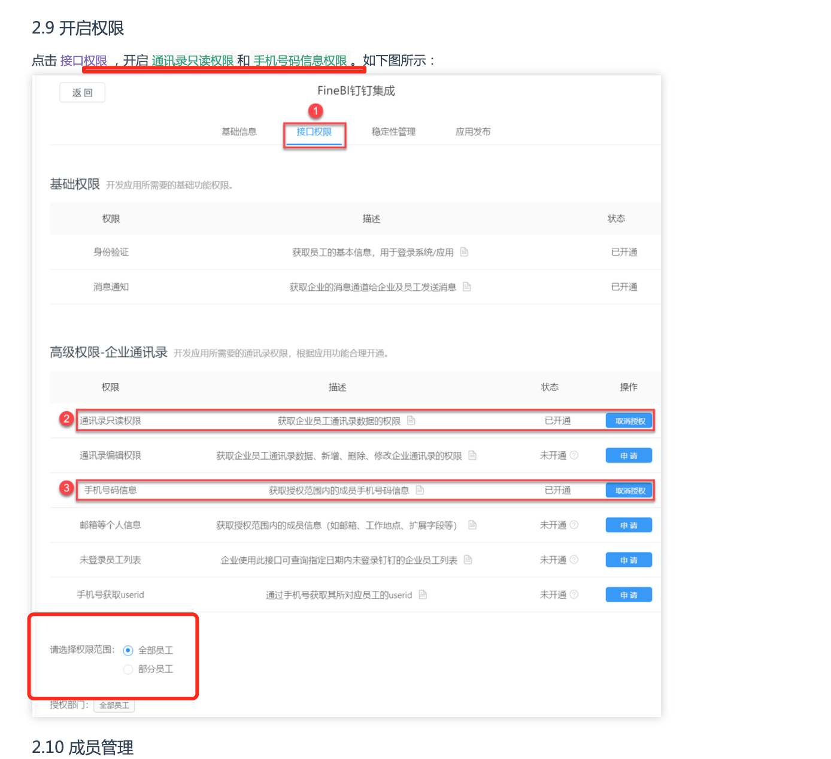Switch to 接口权限 tab

click(x=314, y=132)
